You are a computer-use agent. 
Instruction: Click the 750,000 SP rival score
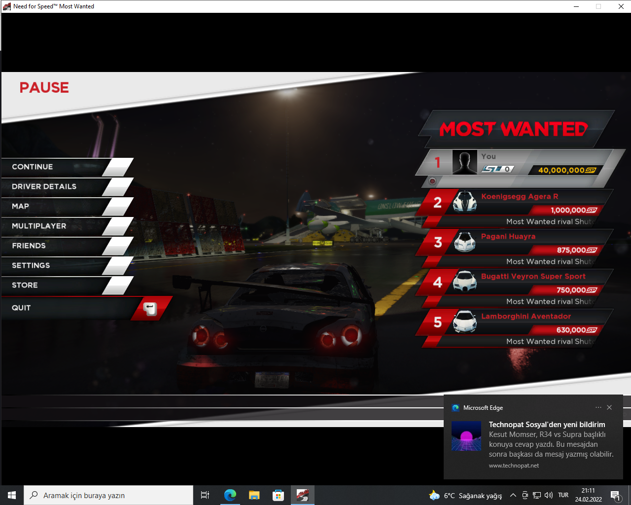[x=577, y=290]
